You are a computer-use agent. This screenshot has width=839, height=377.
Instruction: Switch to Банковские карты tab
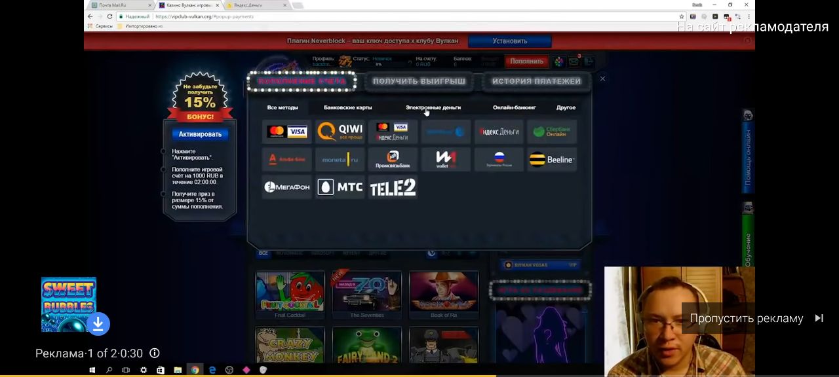click(348, 107)
